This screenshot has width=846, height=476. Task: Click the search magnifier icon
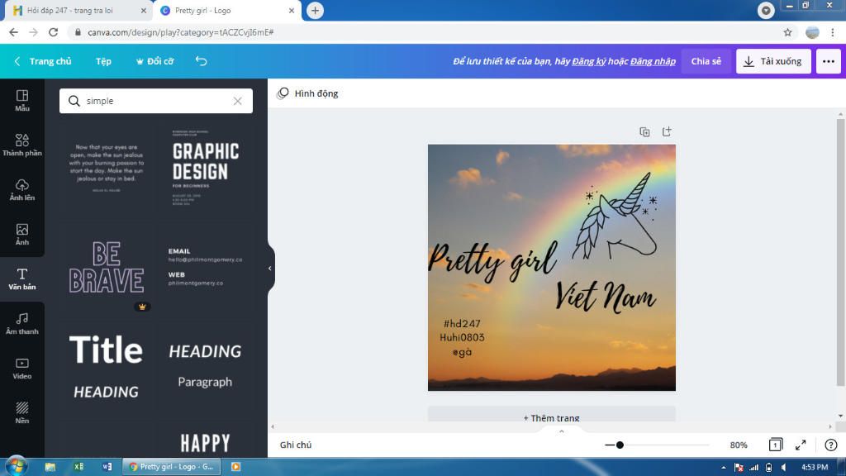tap(74, 101)
